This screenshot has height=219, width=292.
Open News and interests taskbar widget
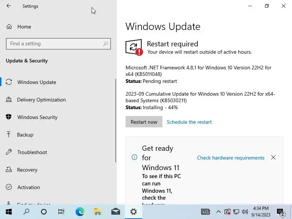205,212
